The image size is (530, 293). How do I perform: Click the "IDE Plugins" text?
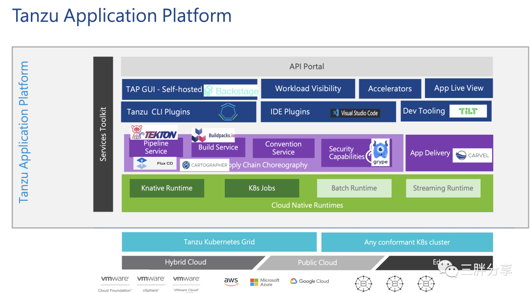pyautogui.click(x=290, y=112)
